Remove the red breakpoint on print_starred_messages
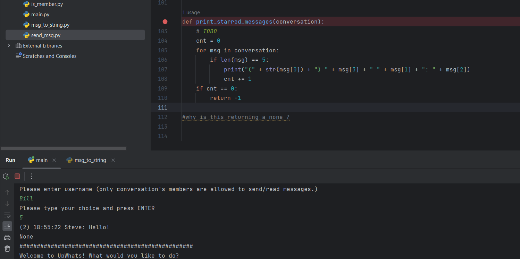The width and height of the screenshot is (520, 259). [165, 21]
